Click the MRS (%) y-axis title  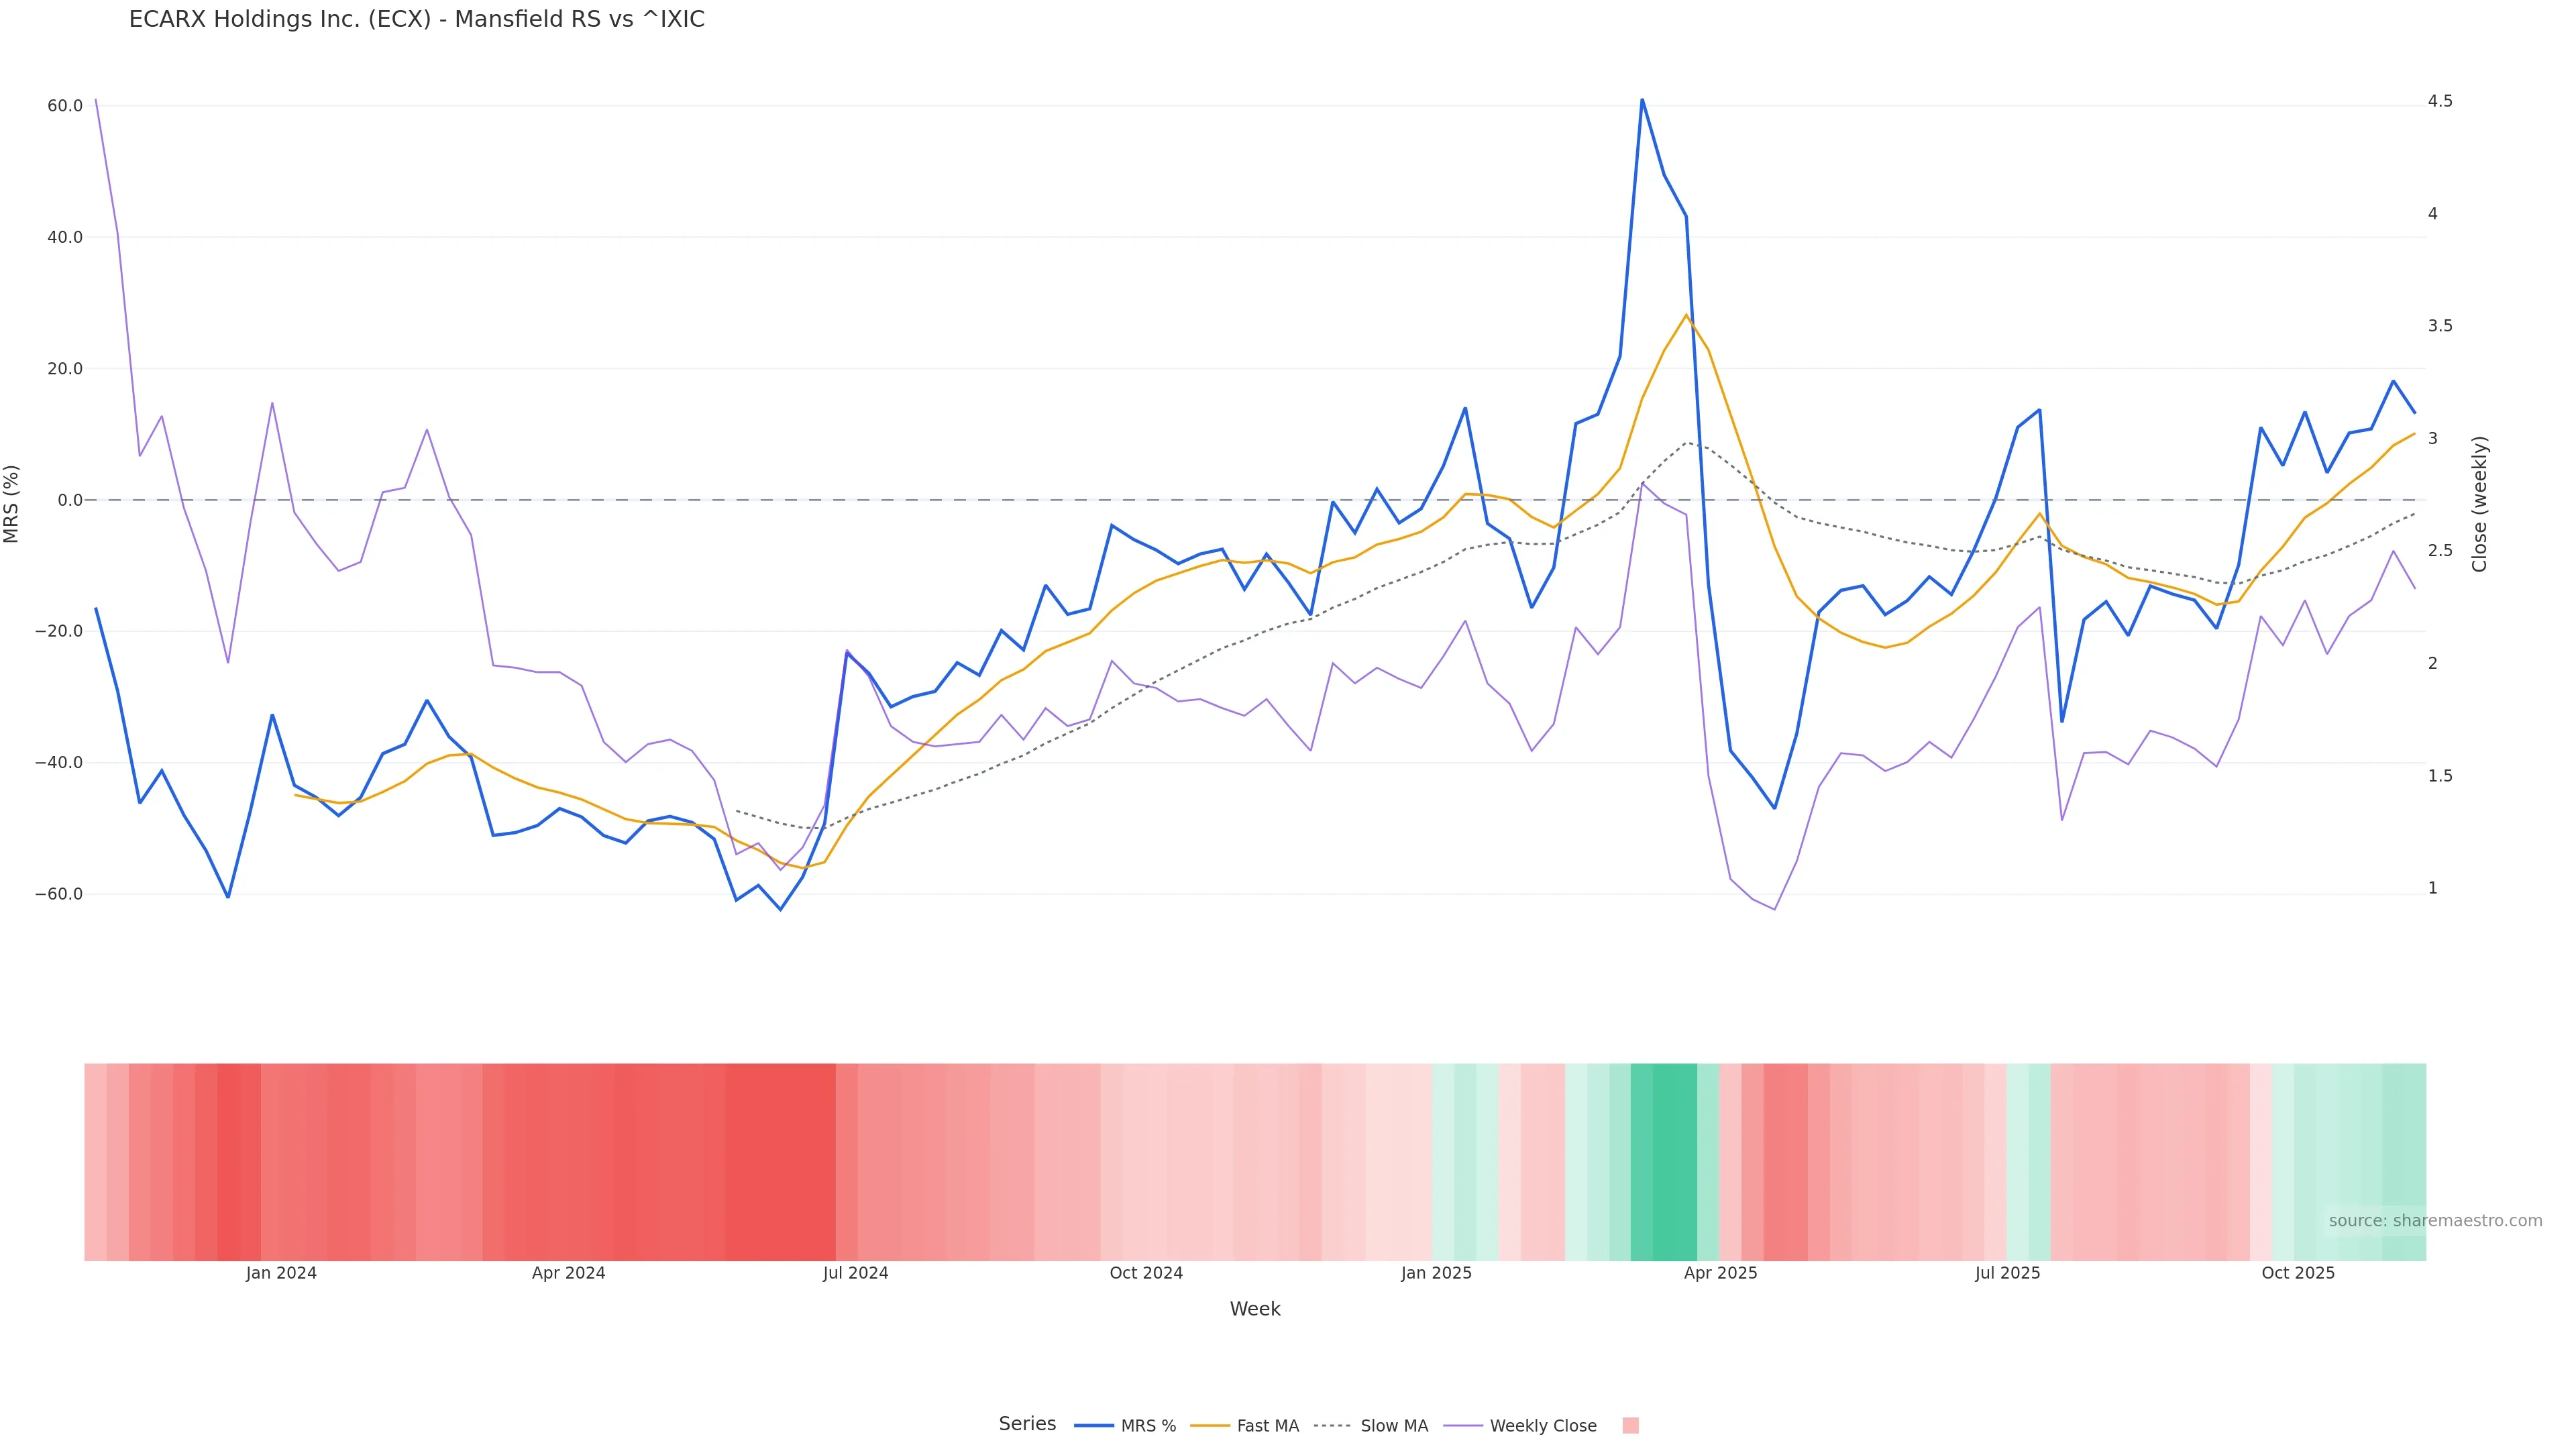(x=12, y=503)
